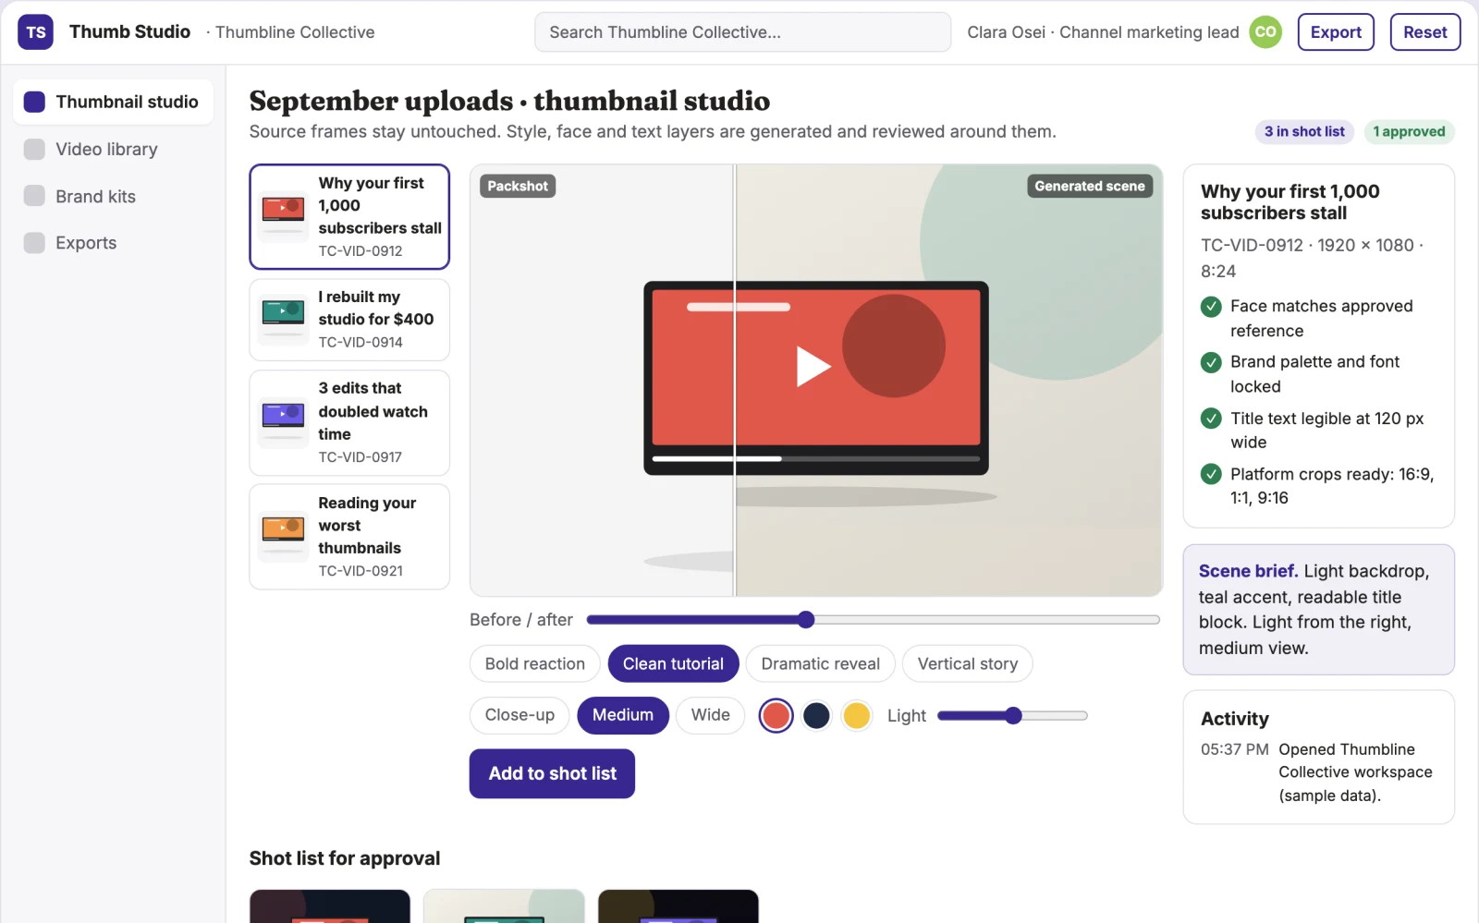The image size is (1479, 923).
Task: Choose the yellow accent color swatch
Action: click(857, 716)
